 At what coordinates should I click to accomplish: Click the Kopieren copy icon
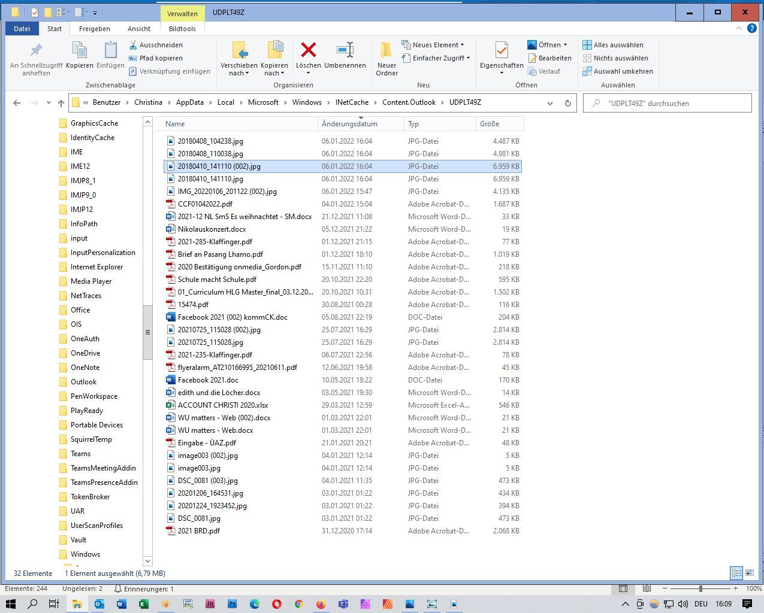pos(79,51)
